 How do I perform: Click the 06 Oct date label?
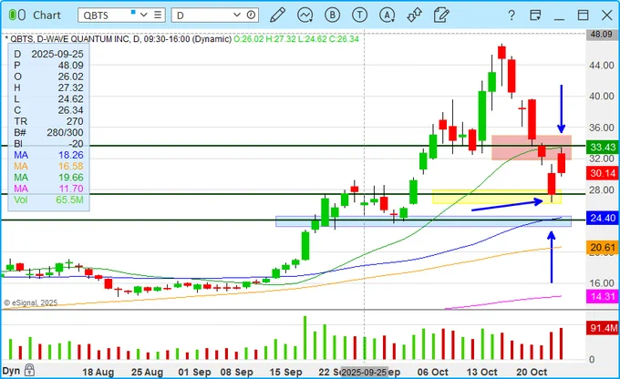pyautogui.click(x=432, y=372)
